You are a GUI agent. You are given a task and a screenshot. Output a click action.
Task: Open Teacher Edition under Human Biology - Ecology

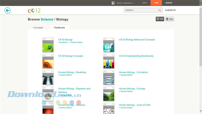coord(126,91)
